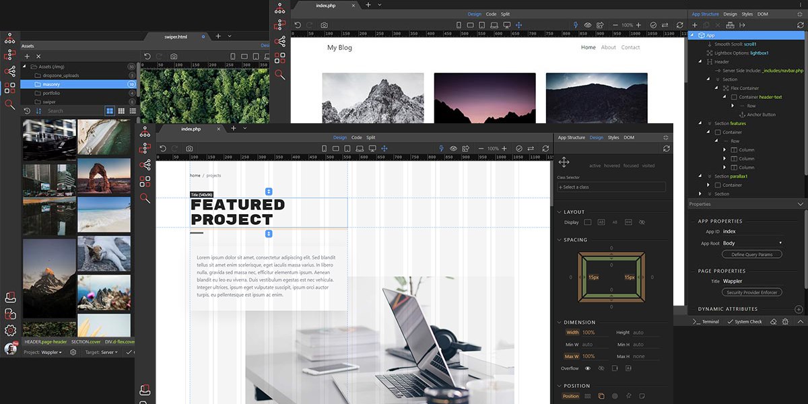Click the Security Provider Enforcer button
Viewport: 808px width, 404px height.
pyautogui.click(x=752, y=293)
